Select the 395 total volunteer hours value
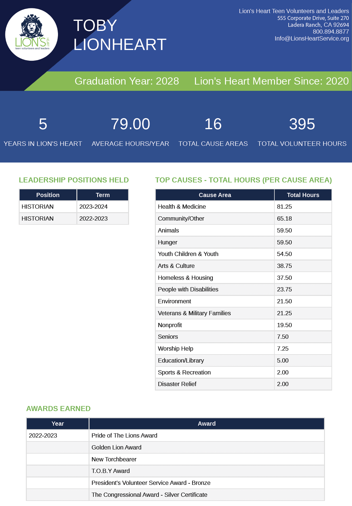352x506 pixels. click(302, 124)
